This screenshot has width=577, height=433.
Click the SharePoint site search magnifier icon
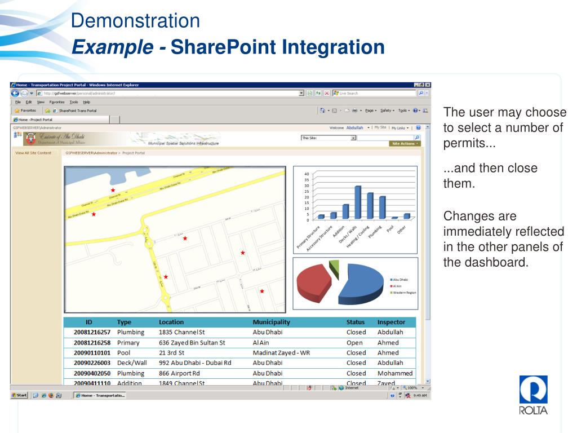[x=417, y=138]
